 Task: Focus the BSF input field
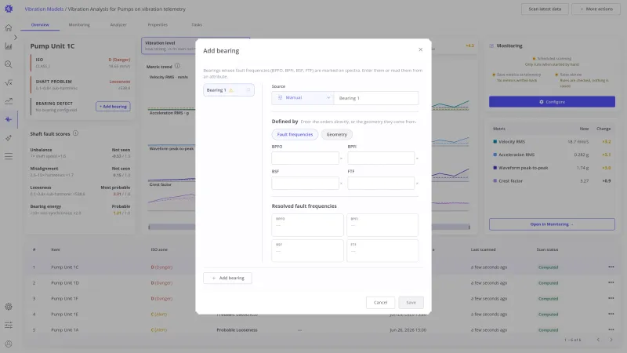[305, 184]
